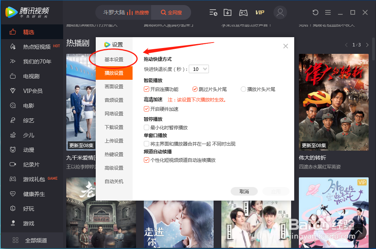Click the 取消 cancel button

click(x=244, y=191)
